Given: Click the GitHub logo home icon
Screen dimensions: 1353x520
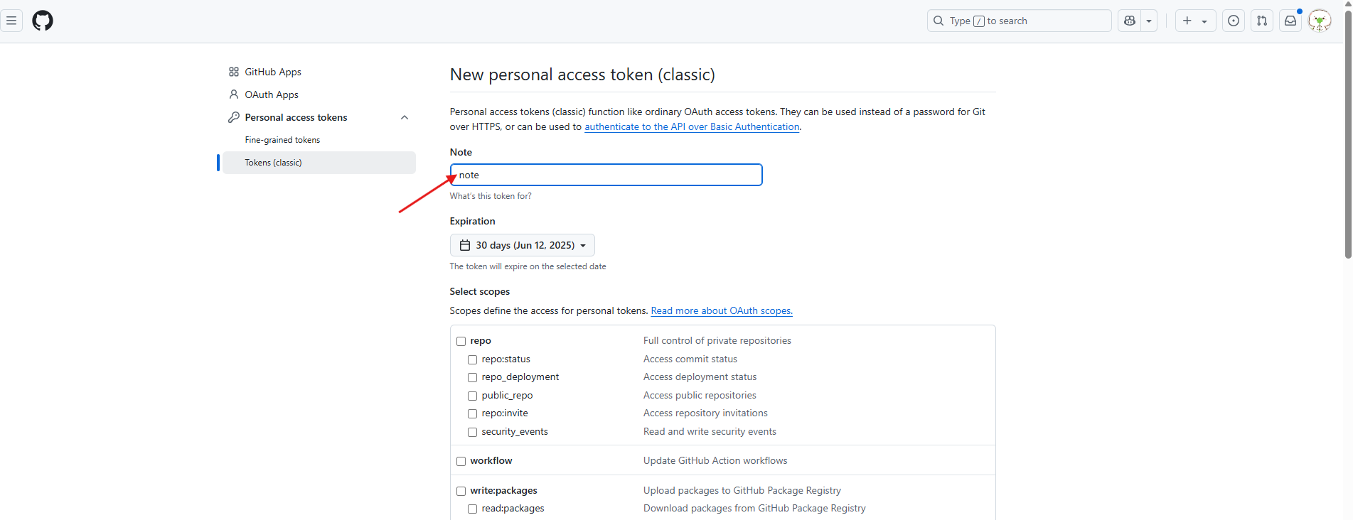Looking at the screenshot, I should coord(43,21).
